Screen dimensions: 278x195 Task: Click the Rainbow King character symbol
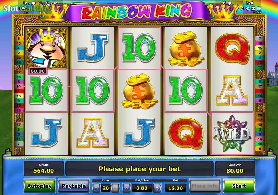[46, 47]
